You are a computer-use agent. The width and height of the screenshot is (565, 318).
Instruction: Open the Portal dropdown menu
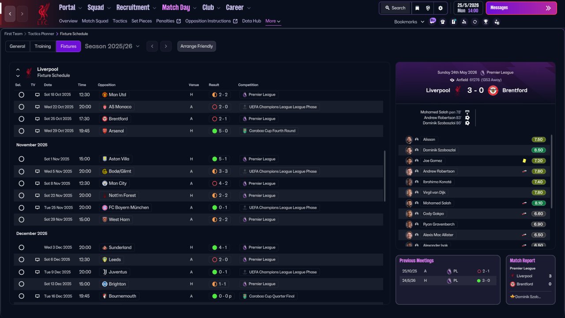point(70,8)
